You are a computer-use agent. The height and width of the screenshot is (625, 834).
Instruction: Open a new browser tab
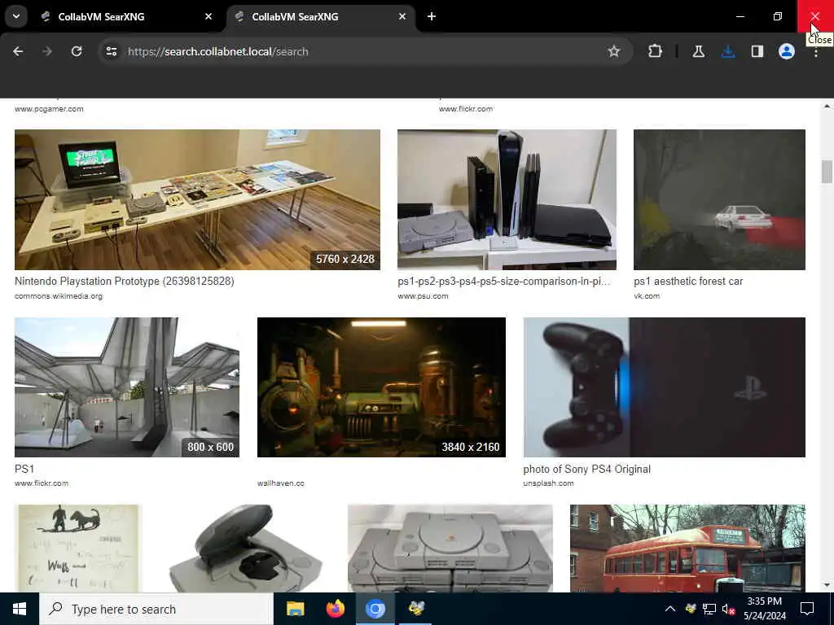click(x=432, y=16)
